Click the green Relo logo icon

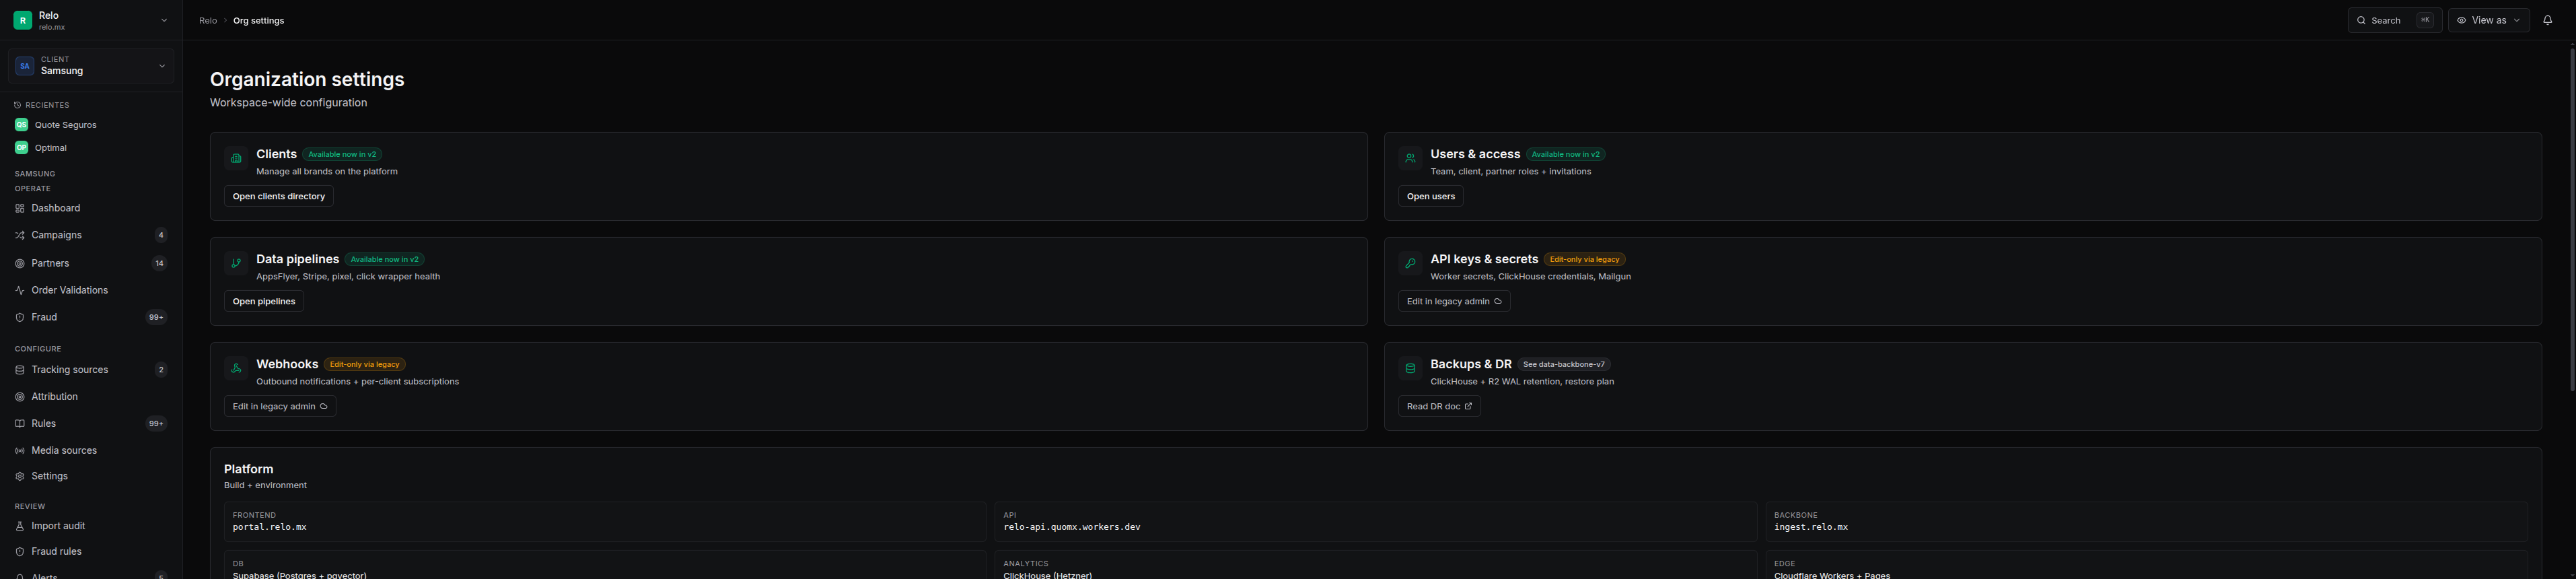pyautogui.click(x=22, y=20)
